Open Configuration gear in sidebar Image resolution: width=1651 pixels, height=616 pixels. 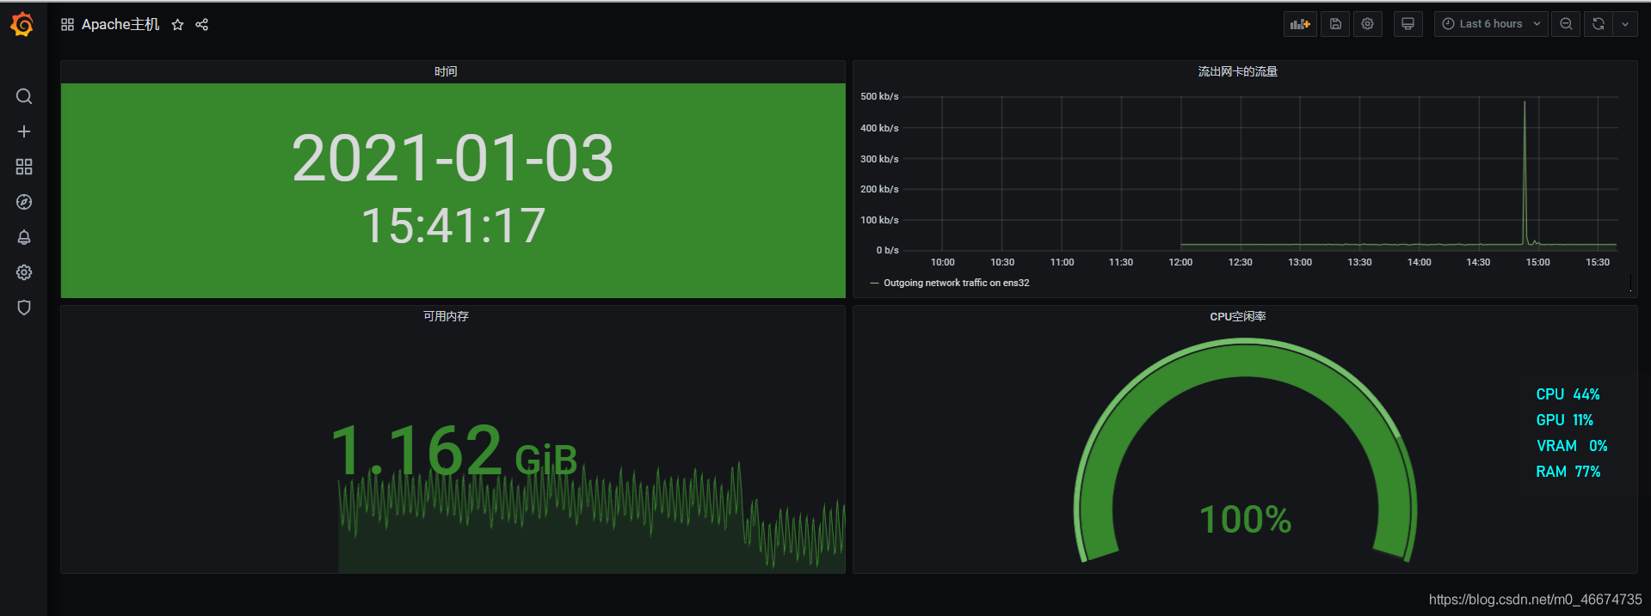(24, 272)
